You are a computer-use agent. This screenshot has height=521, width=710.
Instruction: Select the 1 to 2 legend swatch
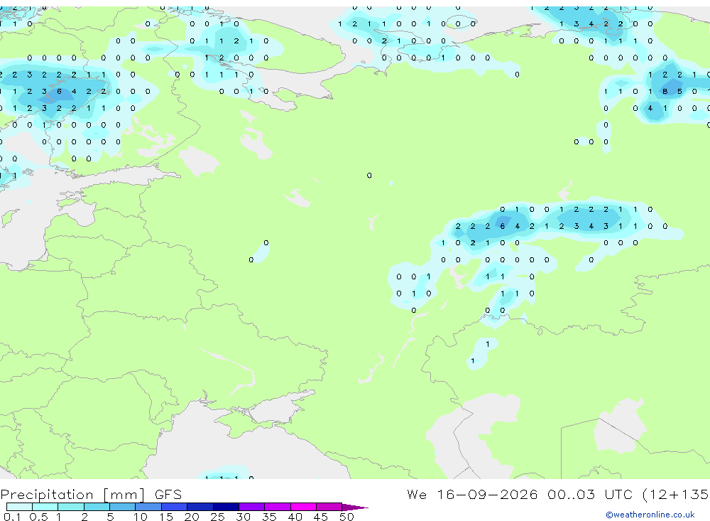coord(71,507)
